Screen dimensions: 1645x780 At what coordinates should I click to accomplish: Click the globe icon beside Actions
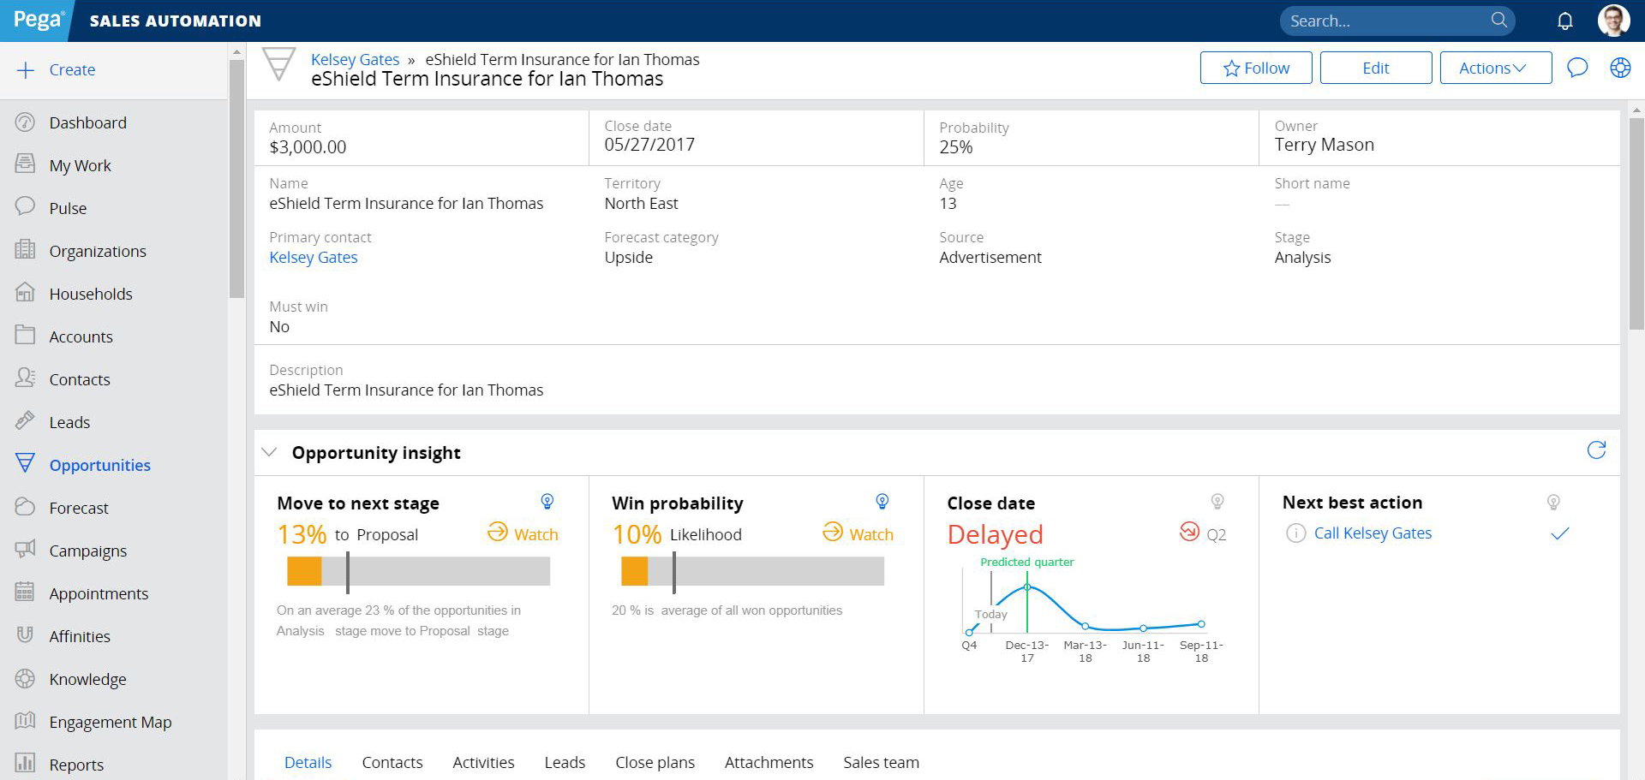tap(1620, 68)
